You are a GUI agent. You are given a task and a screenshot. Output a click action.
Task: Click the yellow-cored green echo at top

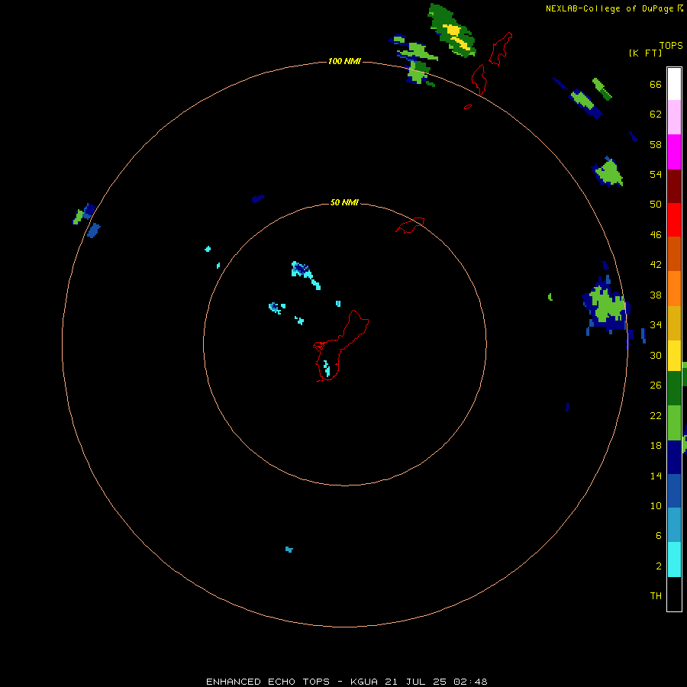pos(453,31)
